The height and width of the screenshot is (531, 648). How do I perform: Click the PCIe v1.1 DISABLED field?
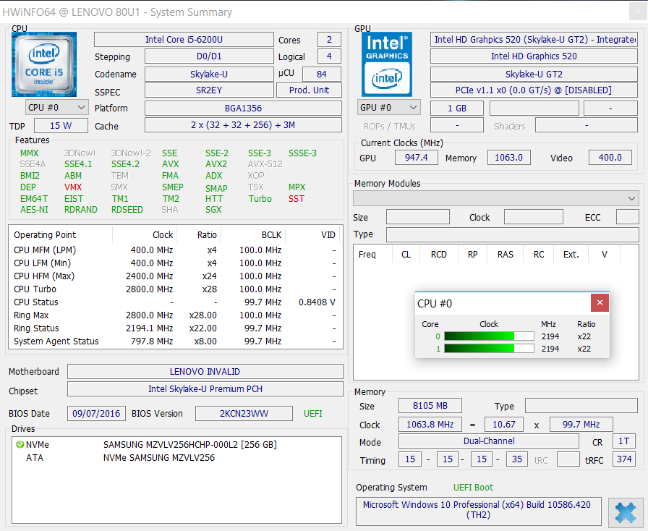coord(534,90)
